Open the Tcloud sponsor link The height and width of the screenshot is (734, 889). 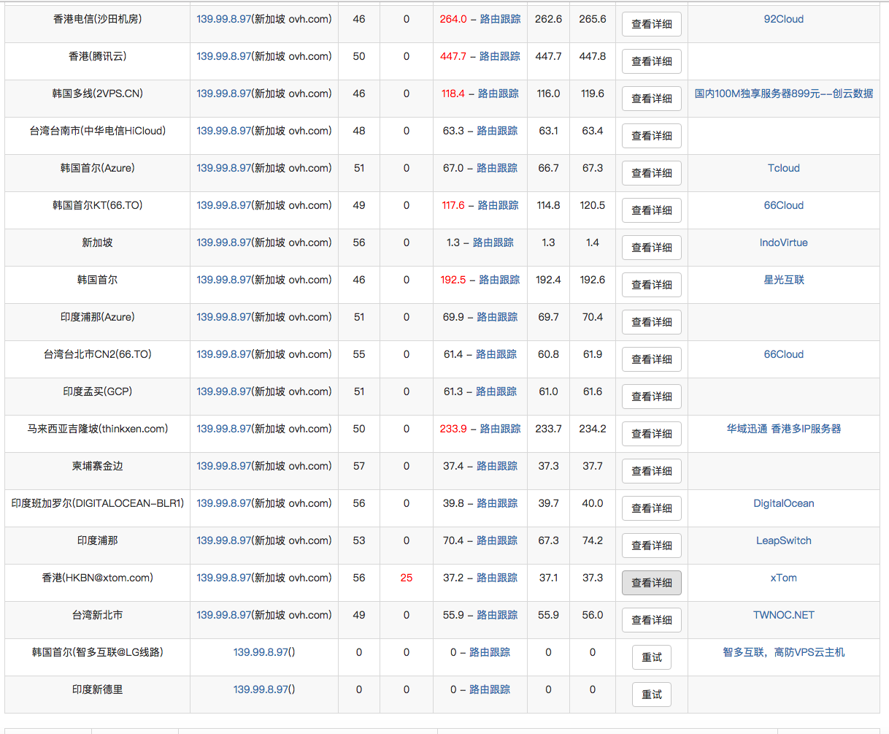click(783, 168)
